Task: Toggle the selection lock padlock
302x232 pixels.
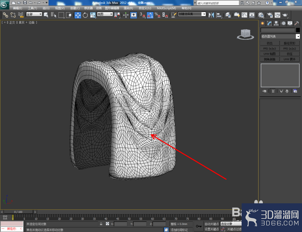Action: [101, 224]
